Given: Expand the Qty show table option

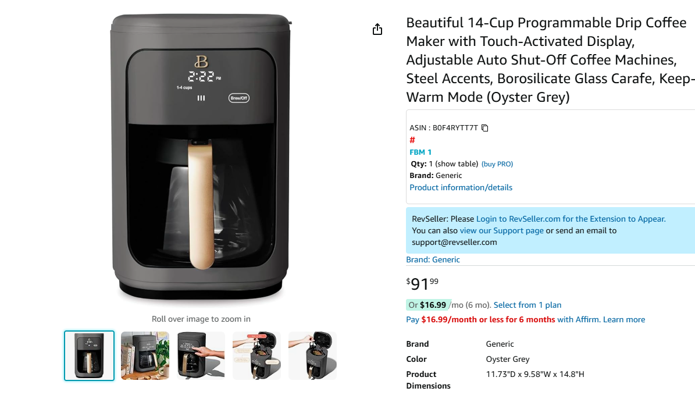Looking at the screenshot, I should coord(457,164).
